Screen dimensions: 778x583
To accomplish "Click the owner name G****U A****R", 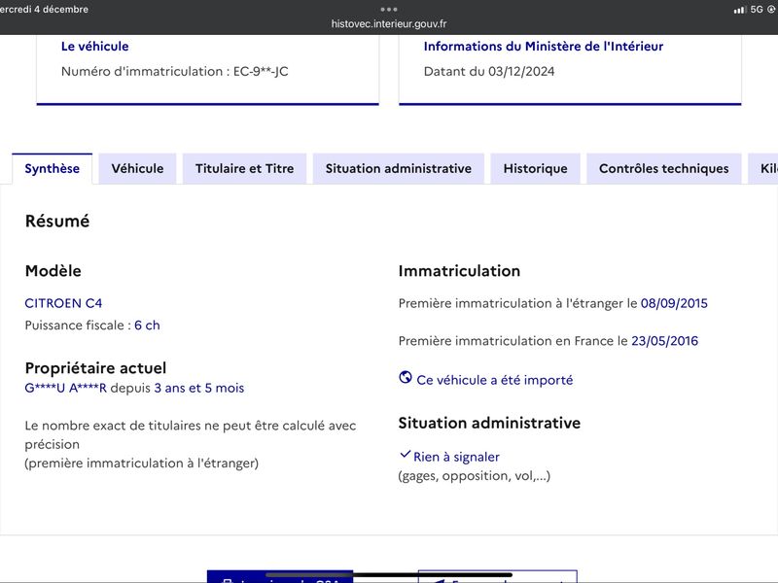I will [66, 388].
